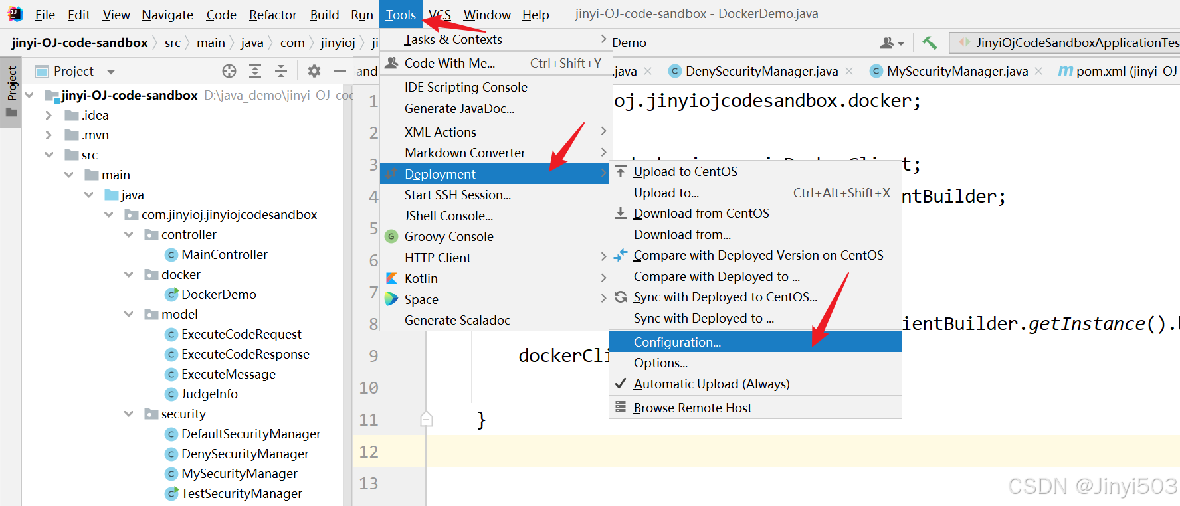The height and width of the screenshot is (506, 1180).
Task: Click the Kotlin logo icon
Action: tap(391, 278)
